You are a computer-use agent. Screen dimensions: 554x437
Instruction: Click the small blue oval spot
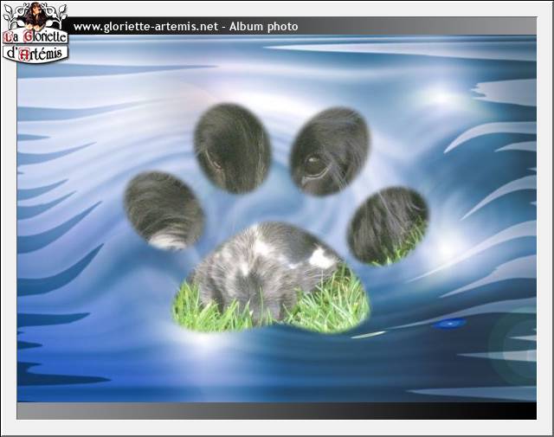(x=448, y=324)
